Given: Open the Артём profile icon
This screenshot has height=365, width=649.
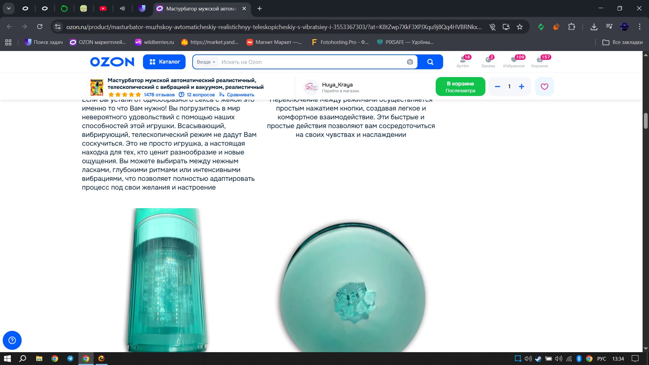Looking at the screenshot, I should point(462,62).
